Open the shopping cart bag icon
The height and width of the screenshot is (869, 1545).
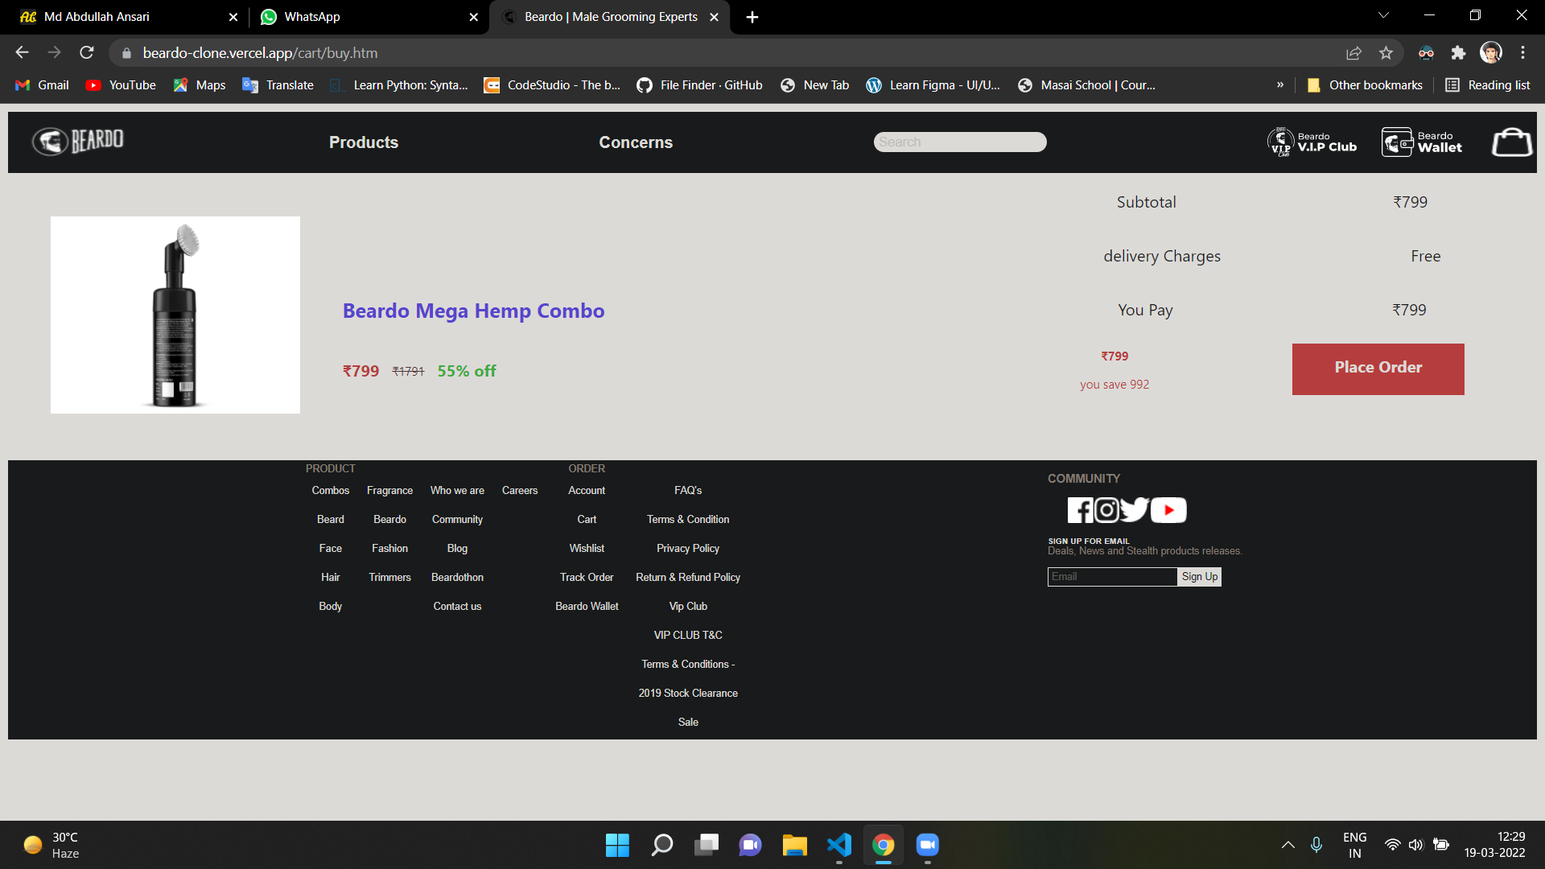click(1512, 142)
